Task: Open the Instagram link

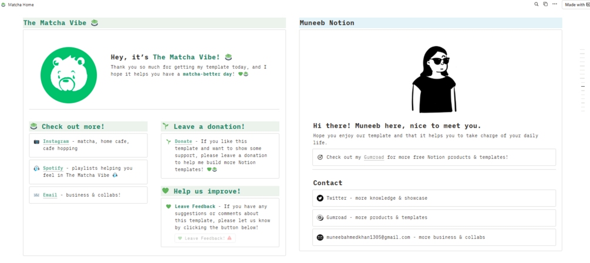Action: tap(56, 142)
